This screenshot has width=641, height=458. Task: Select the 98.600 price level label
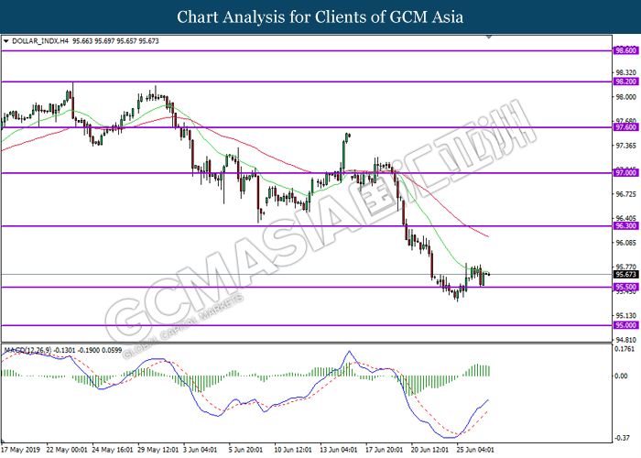625,50
